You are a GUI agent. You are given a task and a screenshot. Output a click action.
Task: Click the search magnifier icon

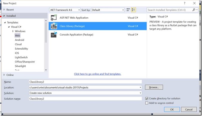[194, 10]
